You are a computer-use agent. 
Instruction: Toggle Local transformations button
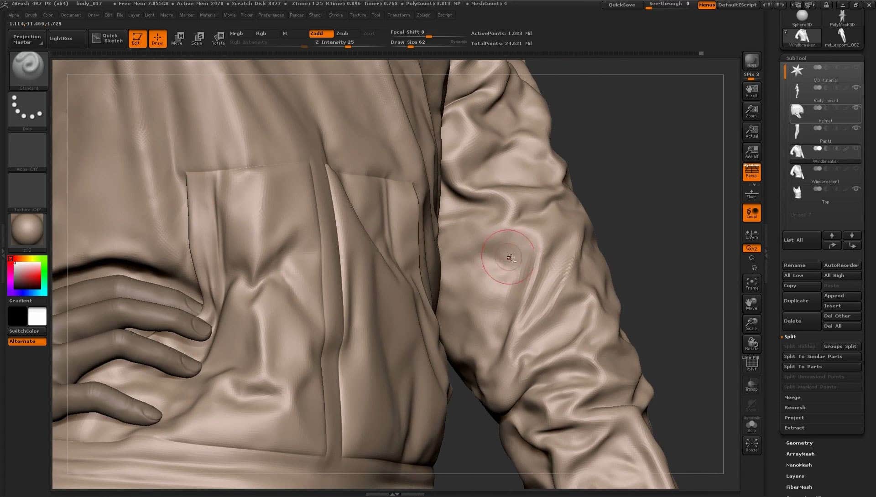[751, 213]
